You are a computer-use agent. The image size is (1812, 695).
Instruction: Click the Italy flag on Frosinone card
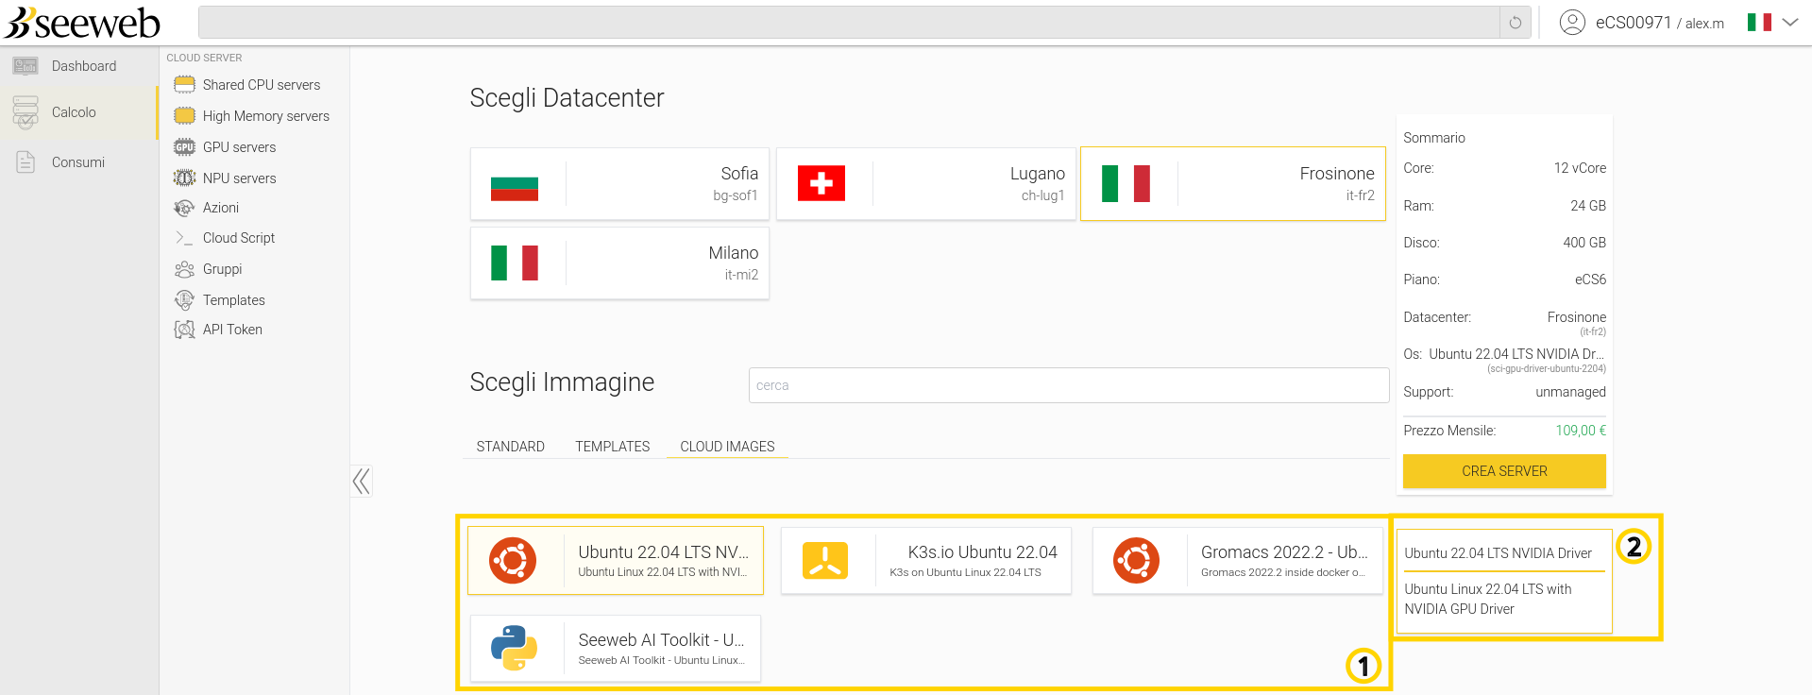coord(1126,183)
